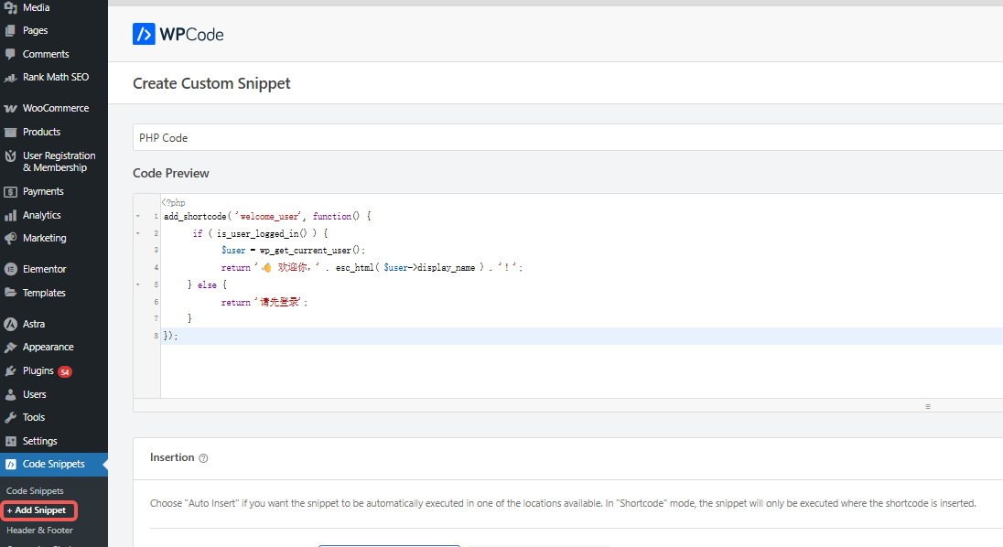Click the Appearance paintbrush icon
The height and width of the screenshot is (547, 1003).
click(x=11, y=348)
